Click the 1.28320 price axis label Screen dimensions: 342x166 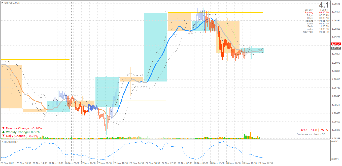337,130
